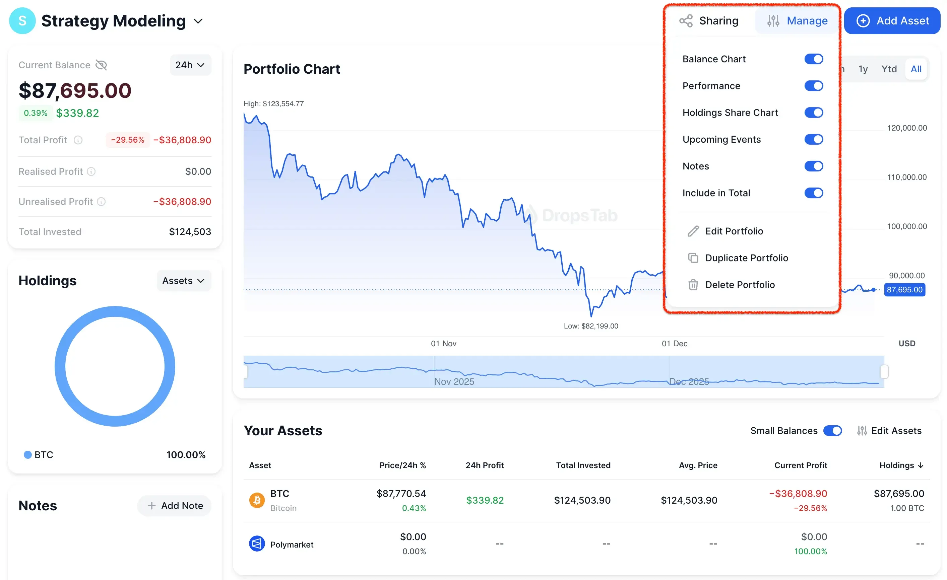947x580 pixels.
Task: Switch to the Ytd time range tab
Action: coord(889,69)
